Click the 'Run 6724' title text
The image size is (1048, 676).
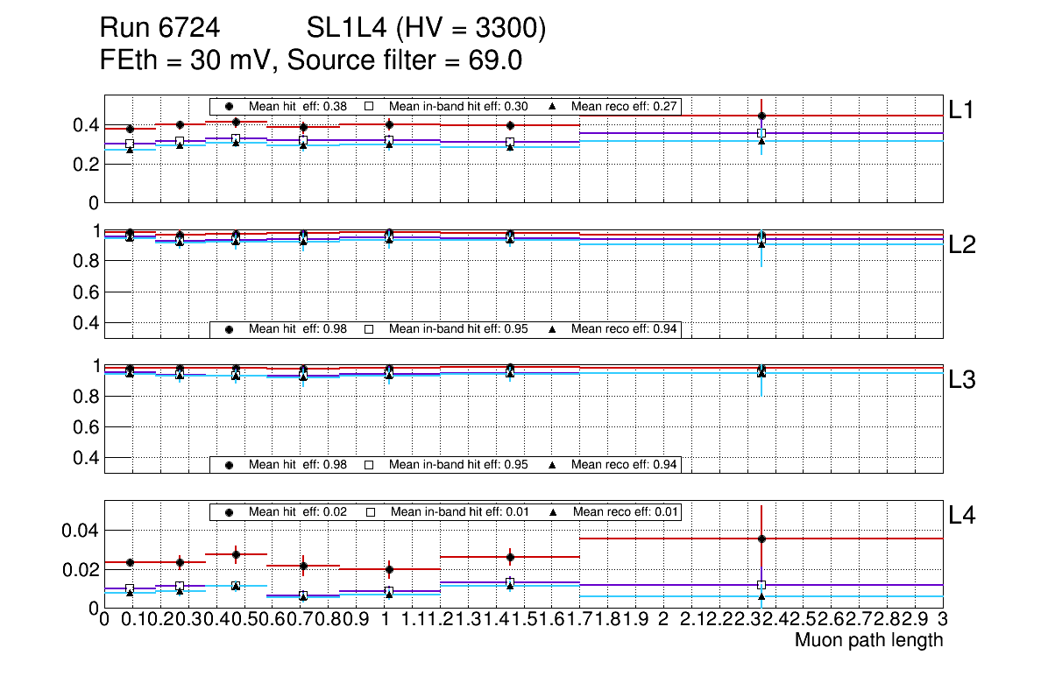click(159, 29)
